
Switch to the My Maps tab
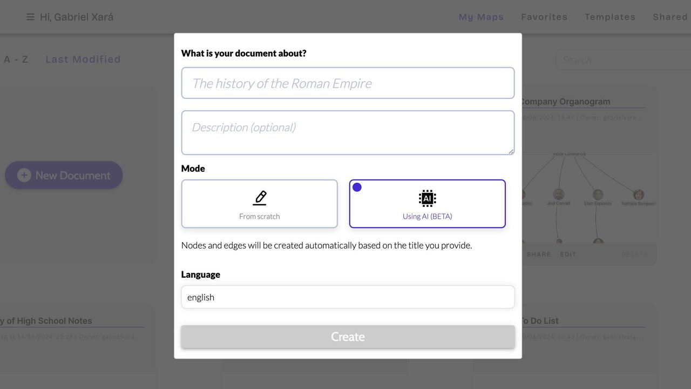click(481, 17)
